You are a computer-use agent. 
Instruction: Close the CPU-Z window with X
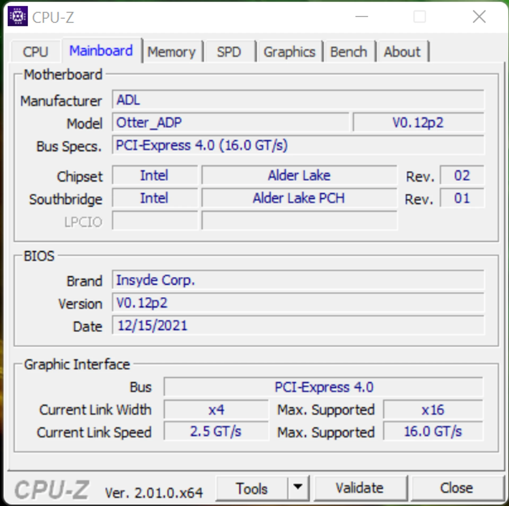(x=479, y=17)
